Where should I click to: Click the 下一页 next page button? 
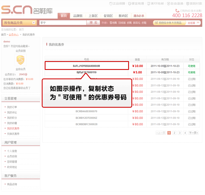click(193, 133)
